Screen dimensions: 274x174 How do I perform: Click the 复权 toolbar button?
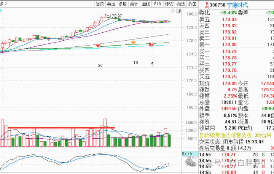[100, 4]
